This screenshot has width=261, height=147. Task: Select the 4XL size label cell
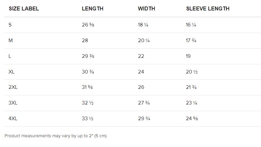[13, 119]
